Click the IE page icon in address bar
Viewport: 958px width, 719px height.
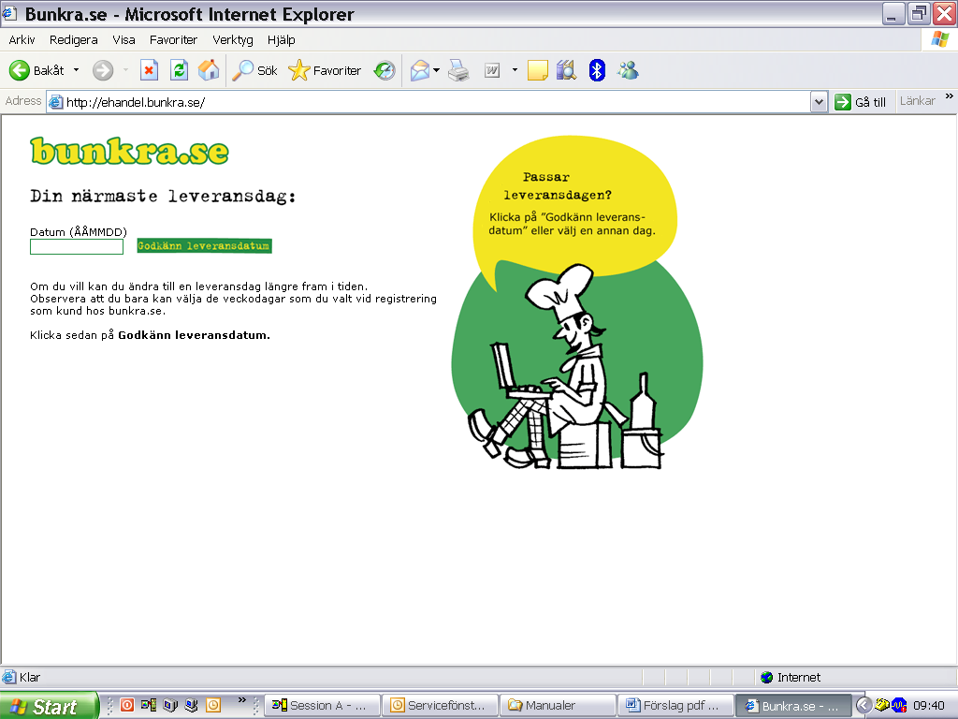[x=55, y=102]
